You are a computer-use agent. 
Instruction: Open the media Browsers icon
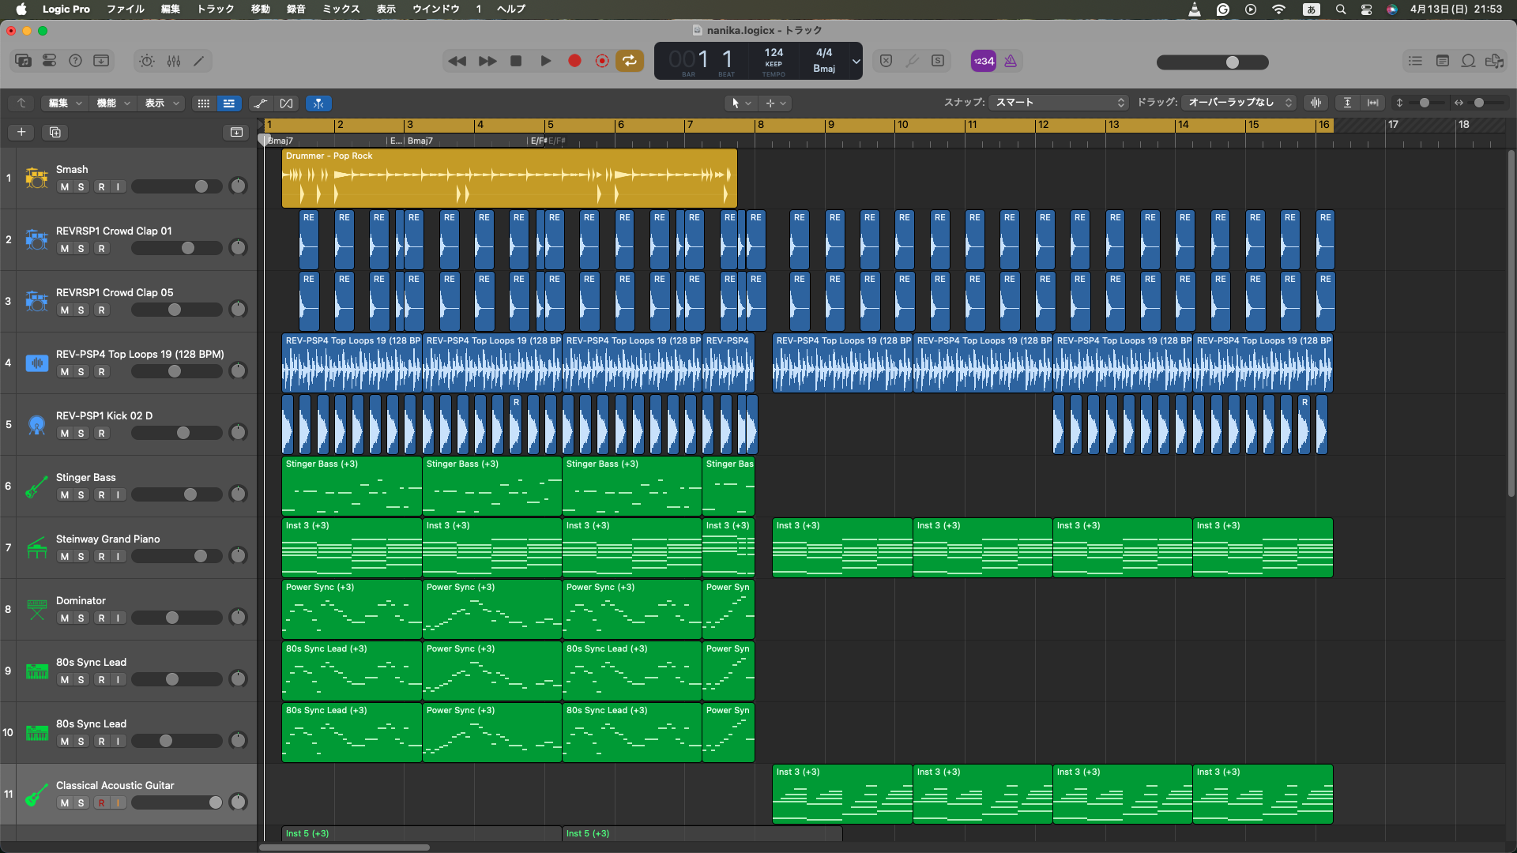tap(1494, 61)
